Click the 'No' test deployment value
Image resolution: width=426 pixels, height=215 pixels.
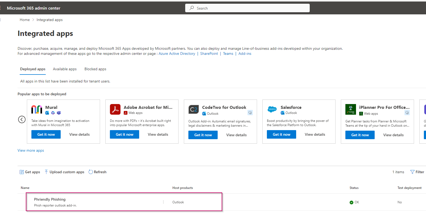click(x=399, y=202)
